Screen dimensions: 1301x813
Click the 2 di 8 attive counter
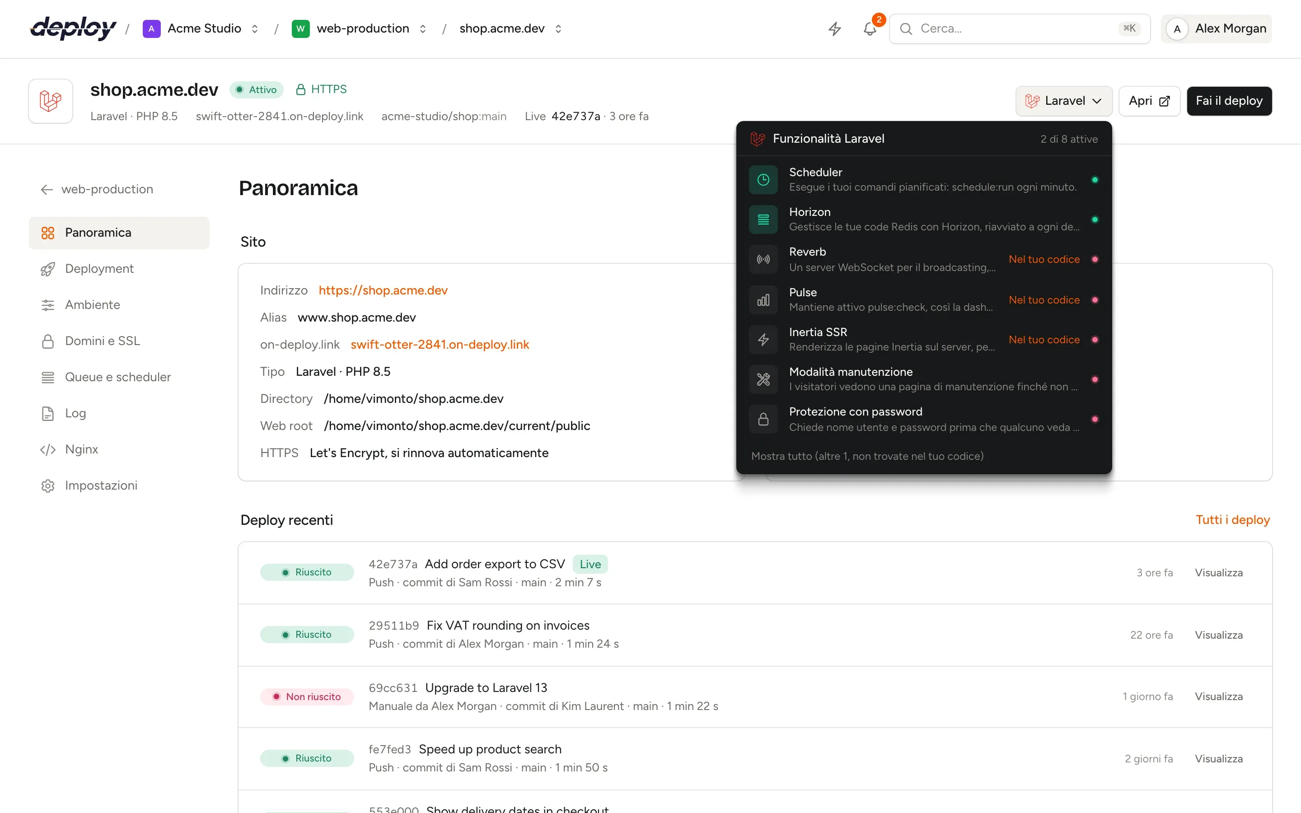pyautogui.click(x=1069, y=139)
